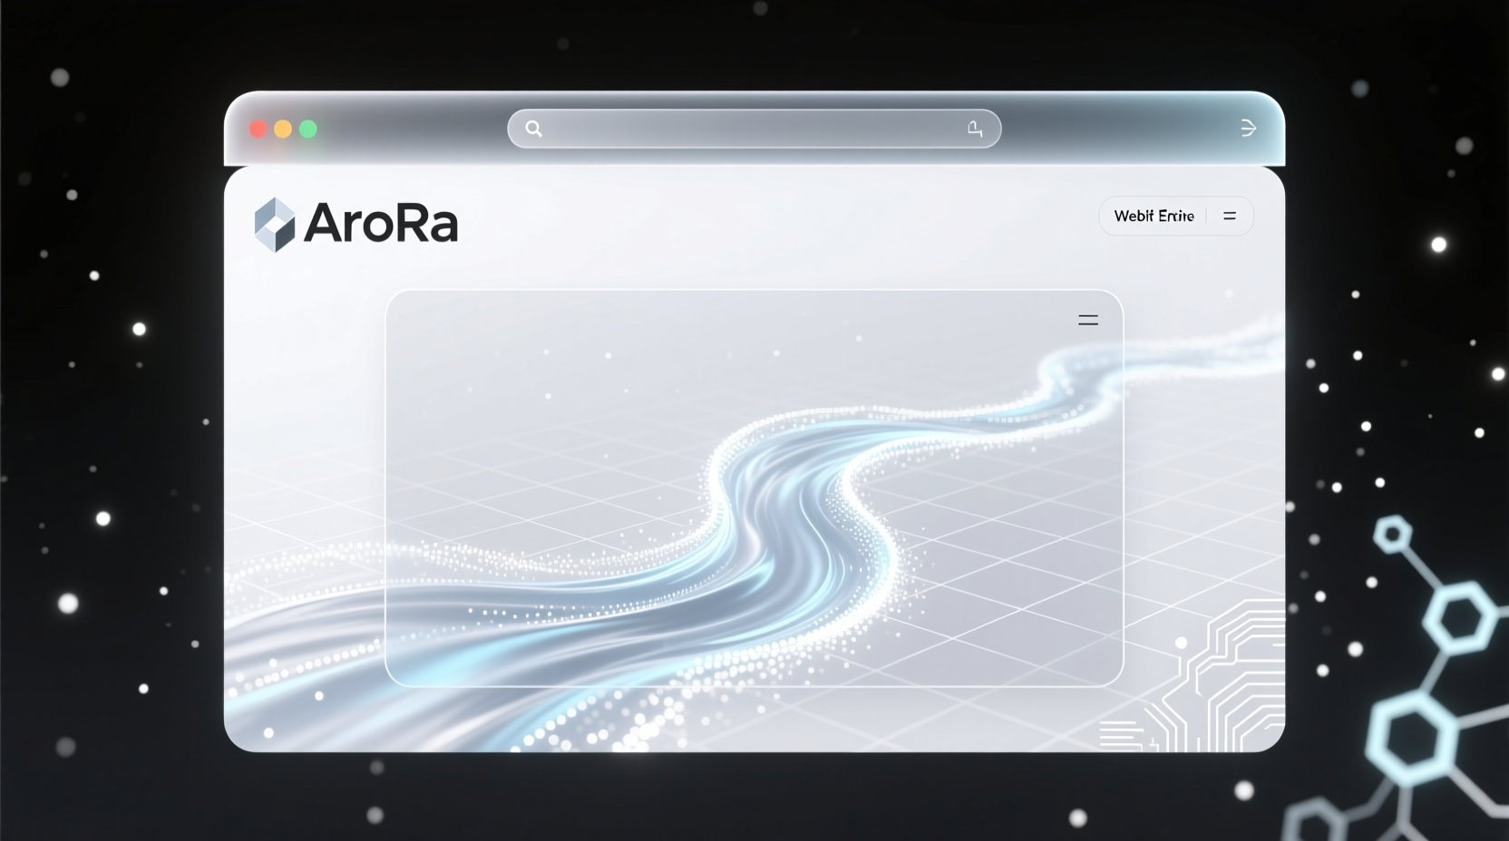Close the window with the red button
This screenshot has width=1509, height=841.
(x=258, y=129)
